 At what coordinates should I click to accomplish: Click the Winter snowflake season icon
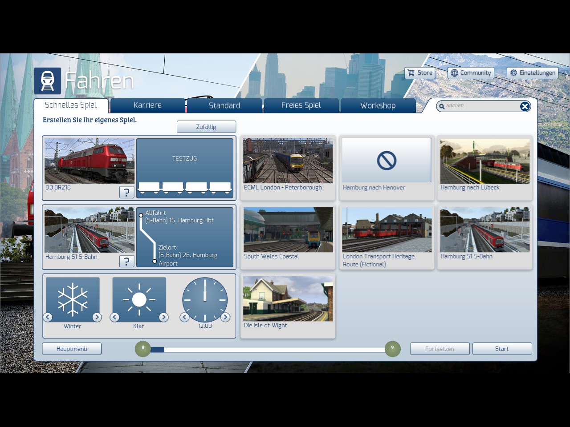click(x=73, y=299)
